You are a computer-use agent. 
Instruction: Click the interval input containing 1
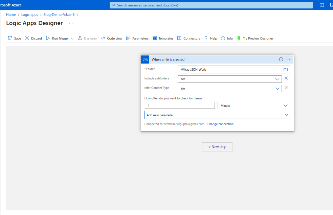(x=180, y=105)
